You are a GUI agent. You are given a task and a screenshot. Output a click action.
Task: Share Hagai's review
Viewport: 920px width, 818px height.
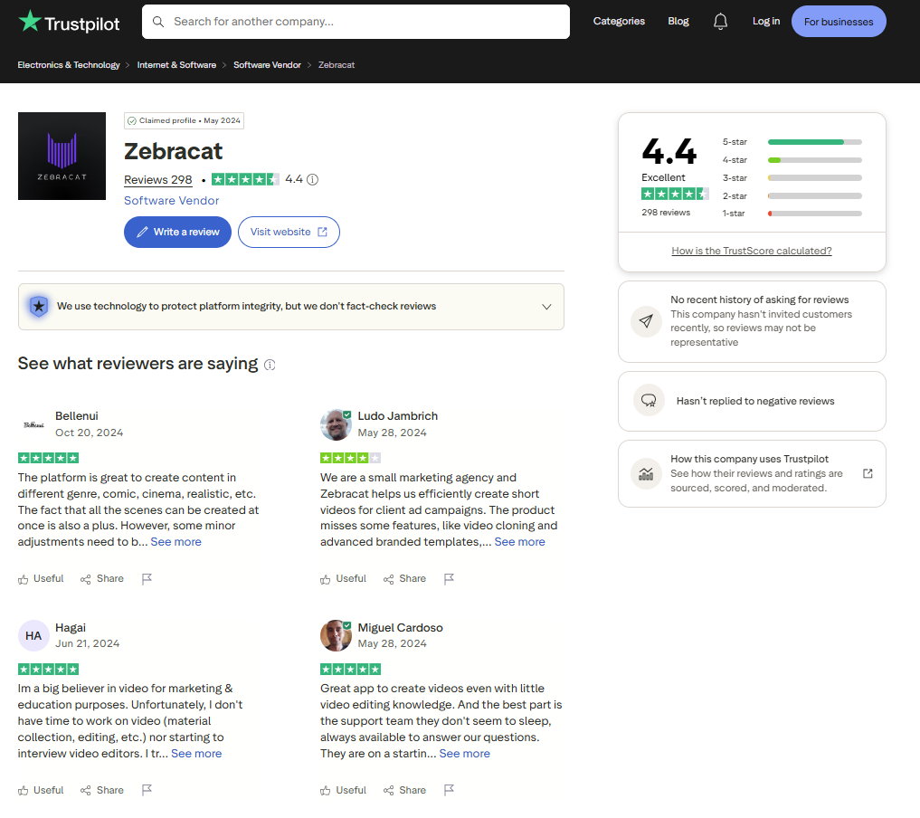point(102,791)
